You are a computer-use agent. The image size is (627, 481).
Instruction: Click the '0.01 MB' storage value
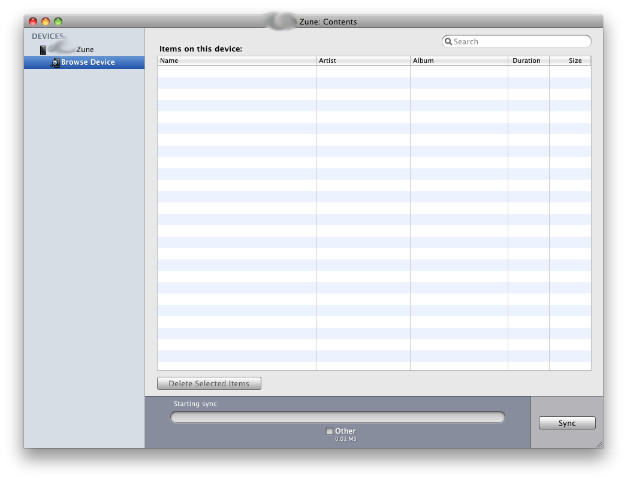coord(346,439)
